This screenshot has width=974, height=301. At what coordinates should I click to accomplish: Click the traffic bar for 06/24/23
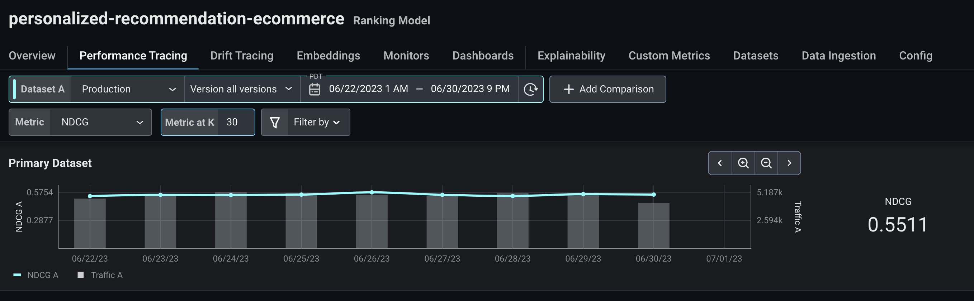coord(231,221)
